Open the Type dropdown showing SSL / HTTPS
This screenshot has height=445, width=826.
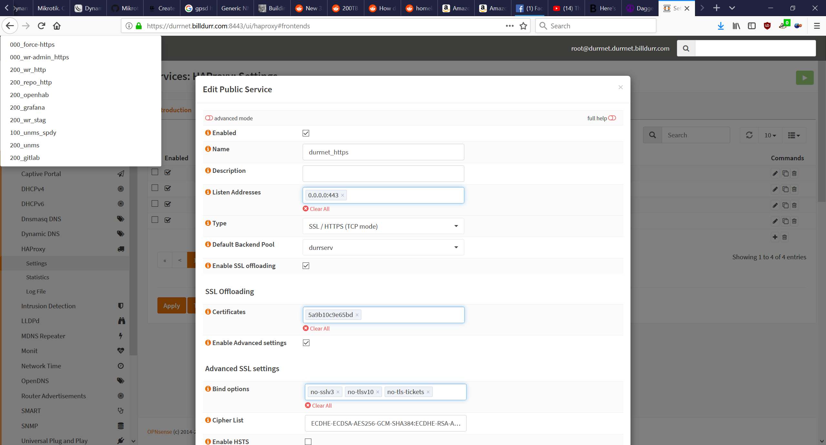[x=383, y=226]
